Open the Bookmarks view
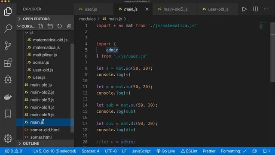This screenshot has height=155, width=275. pyautogui.click(x=8, y=114)
